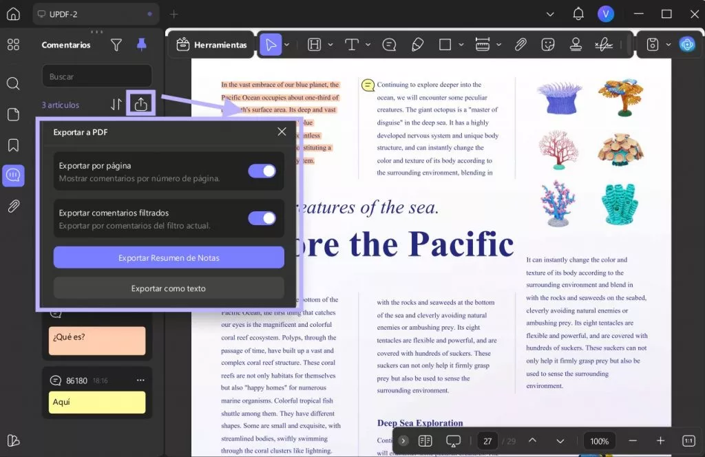The height and width of the screenshot is (457, 705).
Task: Select the yellow Aquí comment note
Action: pyautogui.click(x=97, y=402)
